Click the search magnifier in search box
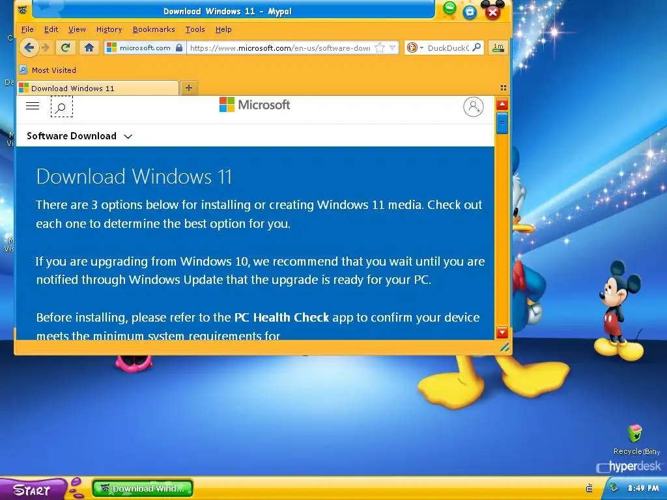This screenshot has height=500, width=667. [477, 47]
